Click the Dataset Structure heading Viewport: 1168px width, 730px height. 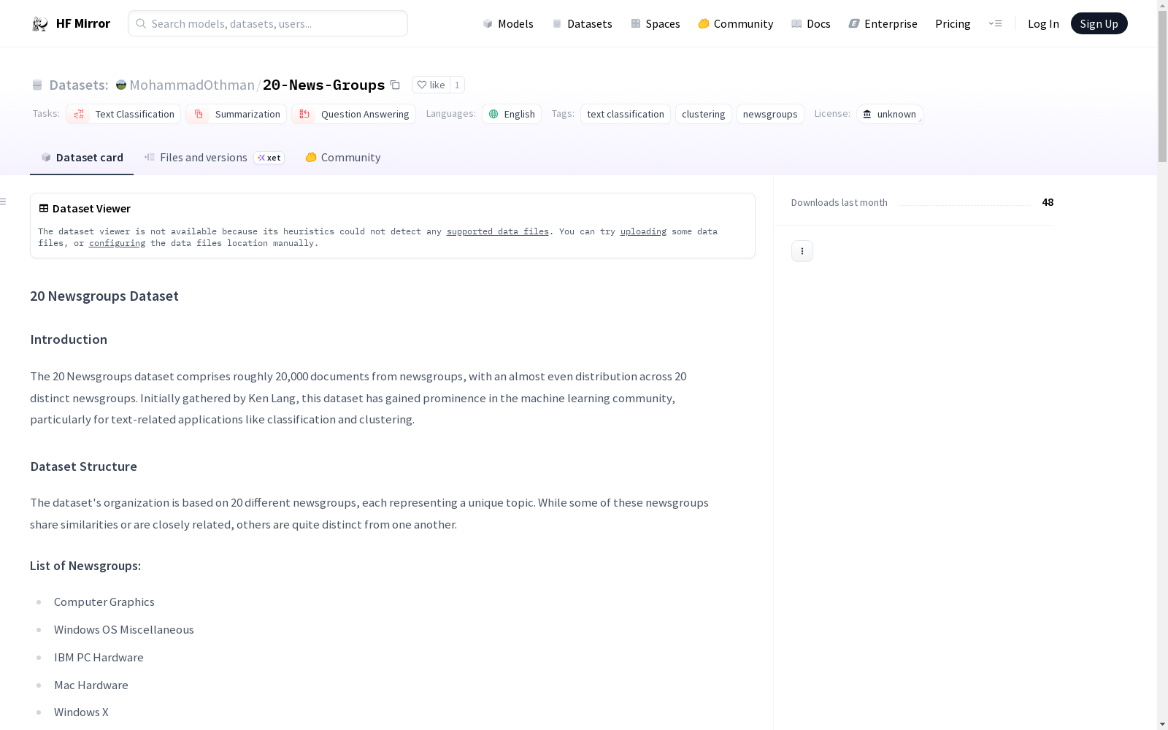(83, 466)
